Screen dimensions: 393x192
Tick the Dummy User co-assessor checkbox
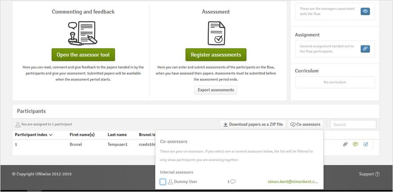(163, 182)
